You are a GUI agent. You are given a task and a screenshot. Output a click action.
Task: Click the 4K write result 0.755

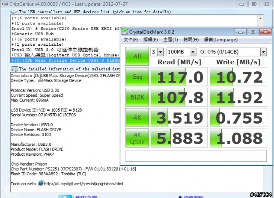238,118
